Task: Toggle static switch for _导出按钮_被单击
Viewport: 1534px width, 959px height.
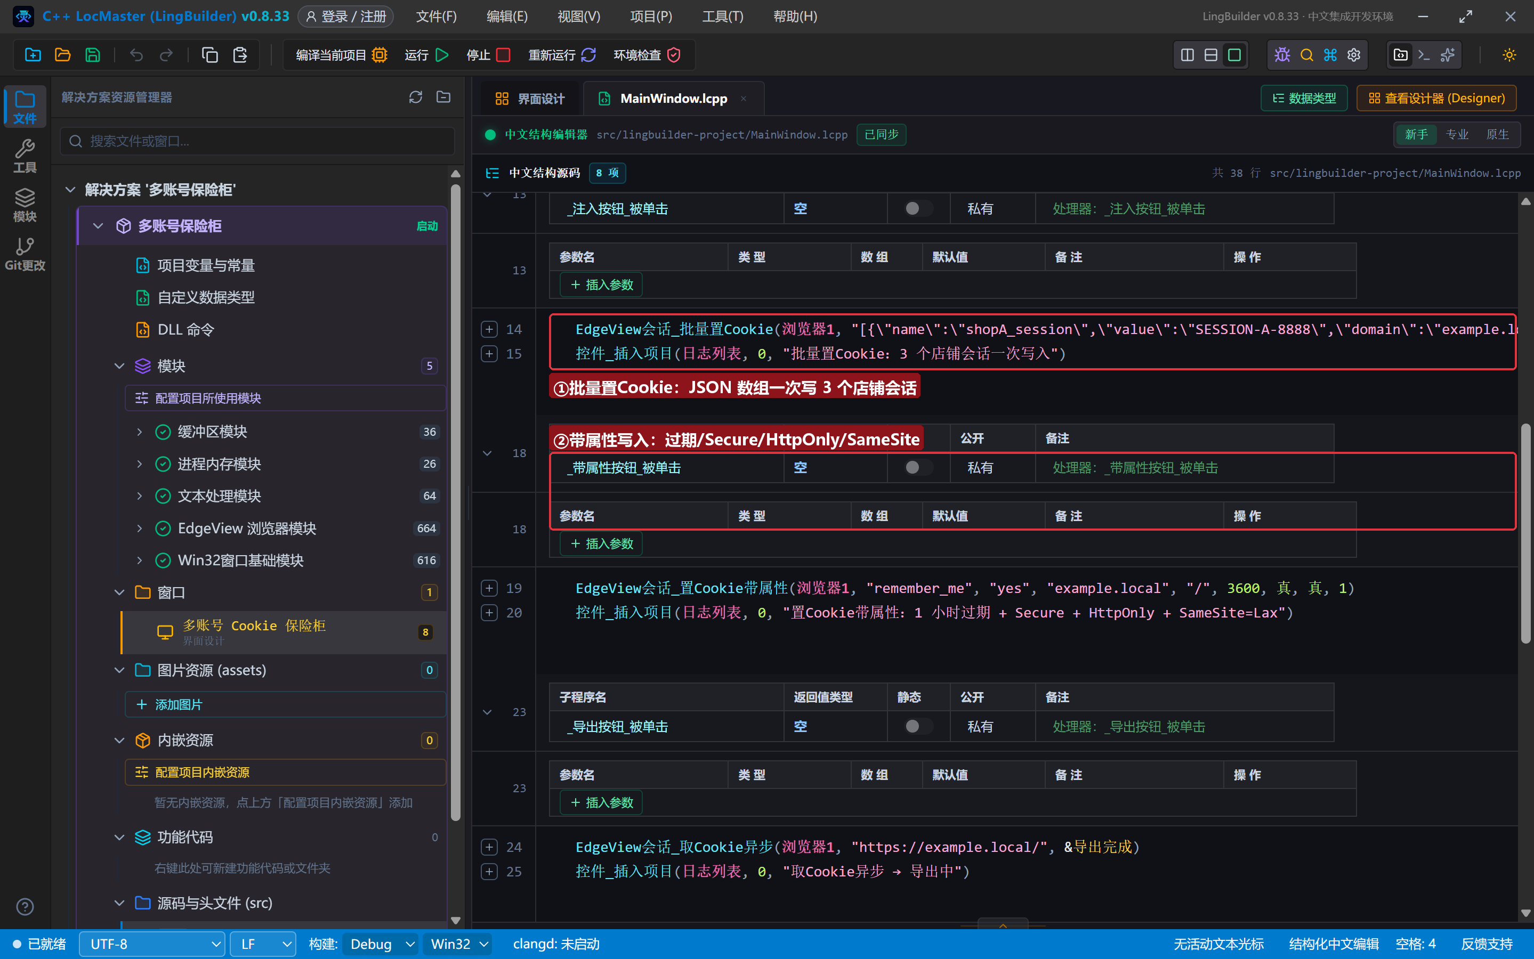Action: click(x=917, y=726)
